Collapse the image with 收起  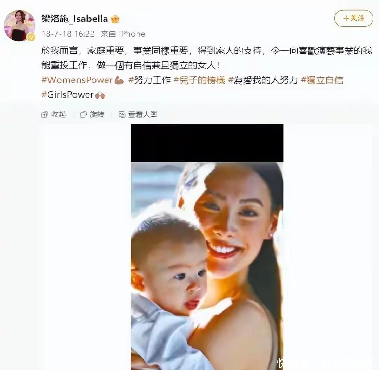coord(54,114)
